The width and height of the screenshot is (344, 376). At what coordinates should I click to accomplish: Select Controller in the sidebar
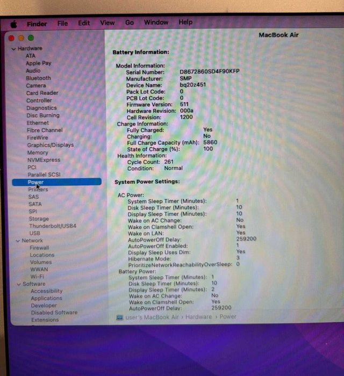point(39,100)
